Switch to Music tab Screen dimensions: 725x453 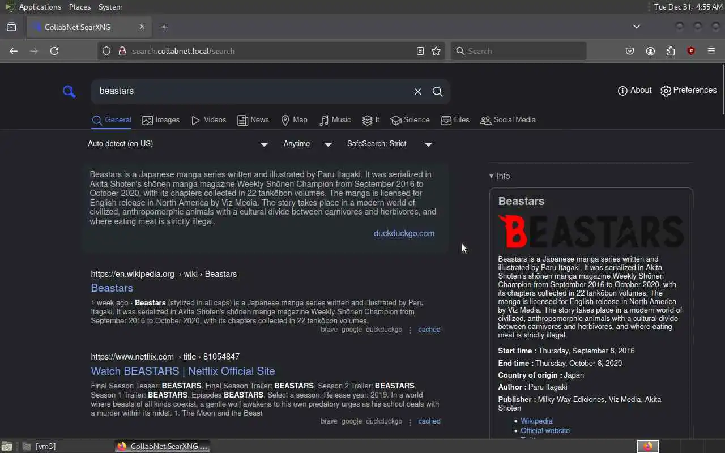click(x=335, y=120)
